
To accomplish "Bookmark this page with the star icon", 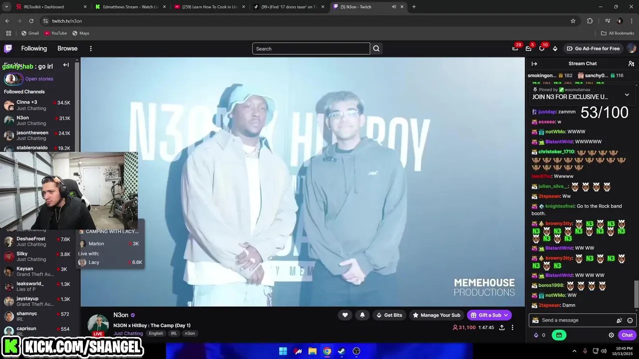I will [573, 21].
